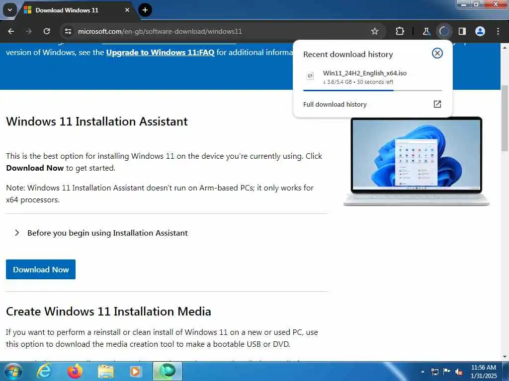Open the Chrome three-dot menu

tap(498, 31)
